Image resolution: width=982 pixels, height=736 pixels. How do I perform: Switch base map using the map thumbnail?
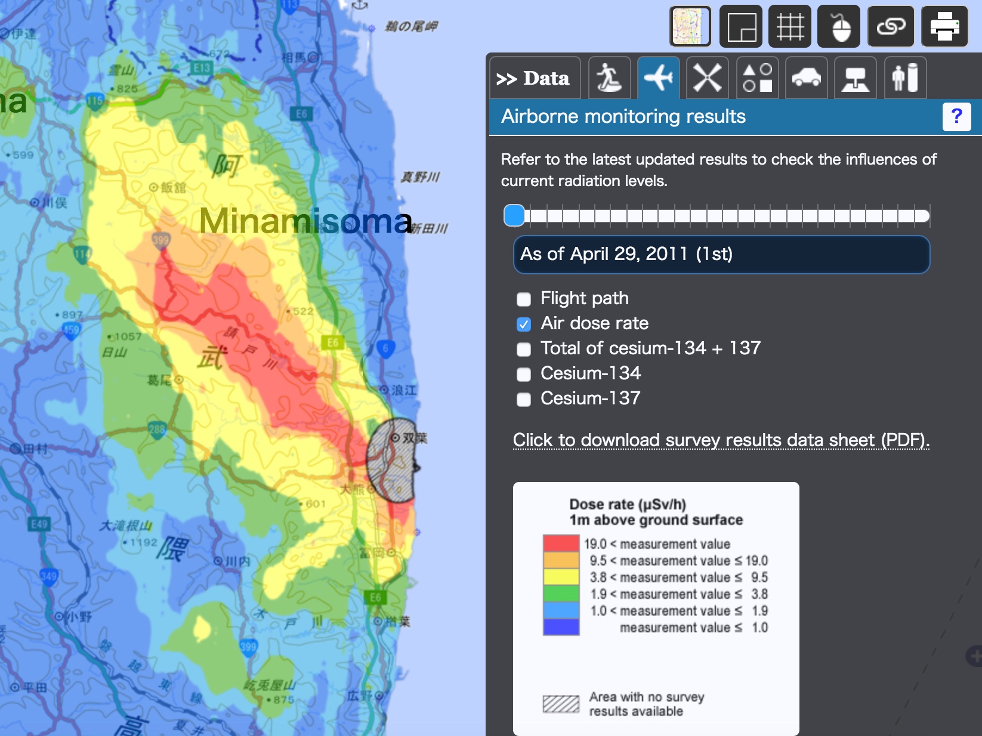[x=691, y=27]
